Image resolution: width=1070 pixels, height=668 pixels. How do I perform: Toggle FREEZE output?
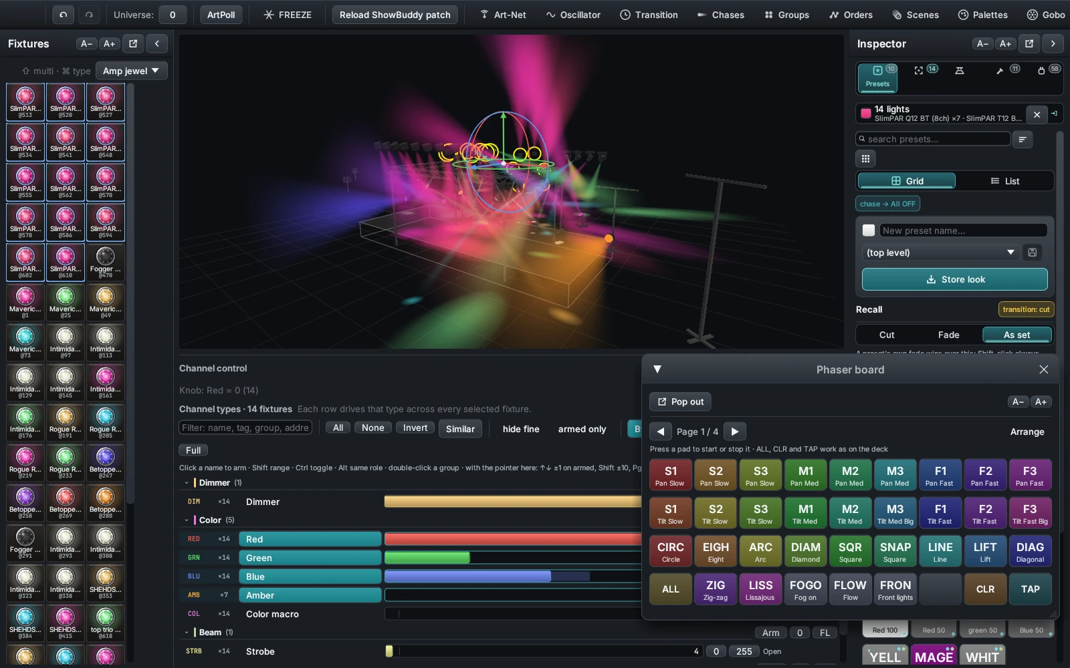tap(288, 15)
